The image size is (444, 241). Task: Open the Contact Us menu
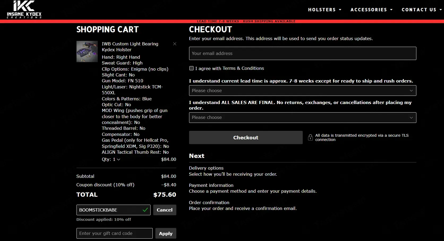[x=422, y=10]
